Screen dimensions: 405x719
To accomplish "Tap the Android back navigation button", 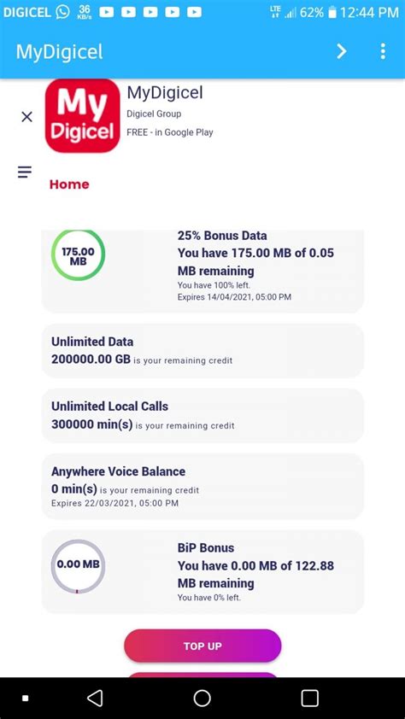I will tap(95, 698).
